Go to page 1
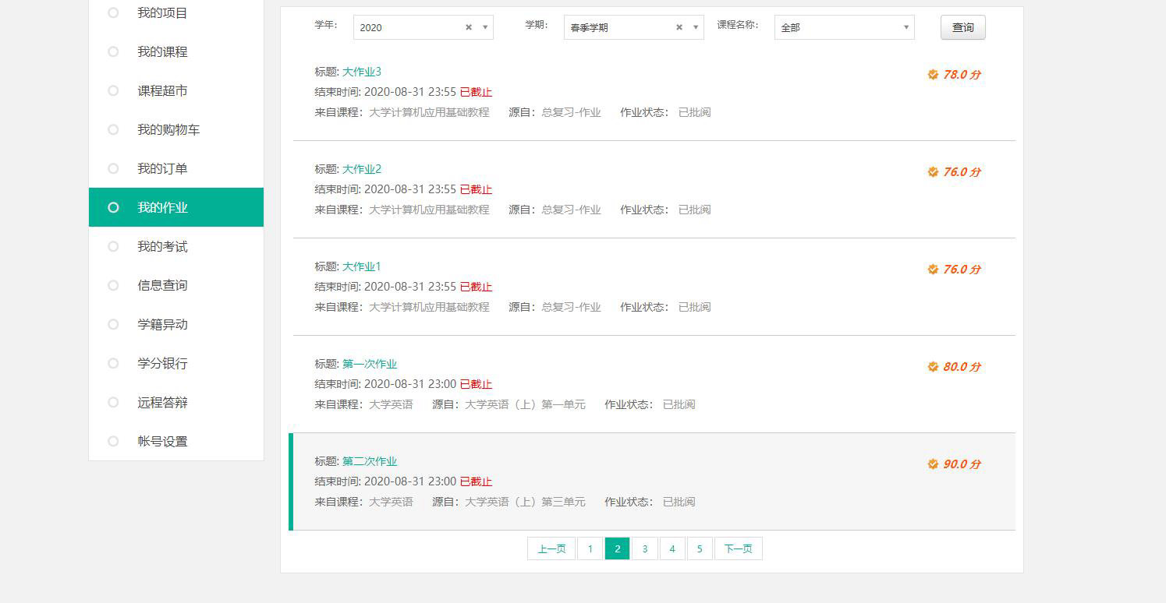 pyautogui.click(x=590, y=548)
